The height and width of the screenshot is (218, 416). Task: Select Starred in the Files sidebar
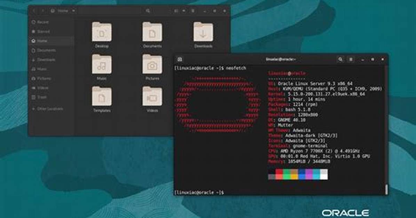click(x=51, y=32)
